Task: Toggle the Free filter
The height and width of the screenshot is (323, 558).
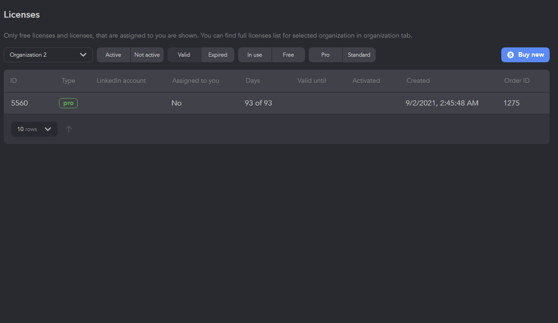Action: pyautogui.click(x=288, y=55)
